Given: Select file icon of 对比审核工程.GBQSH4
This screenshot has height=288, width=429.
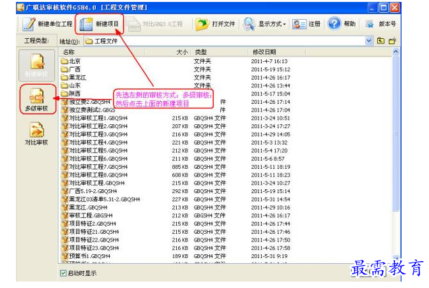Looking at the screenshot, I should point(64,183).
